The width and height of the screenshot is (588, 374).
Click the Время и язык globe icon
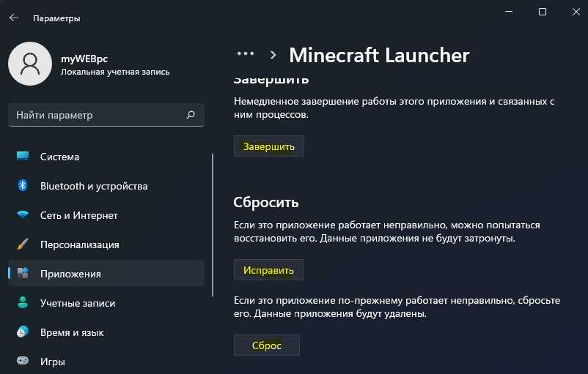pos(23,332)
